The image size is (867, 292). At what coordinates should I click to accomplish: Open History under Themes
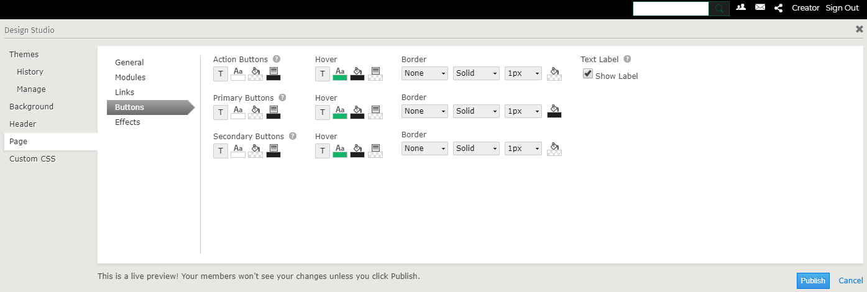(30, 72)
